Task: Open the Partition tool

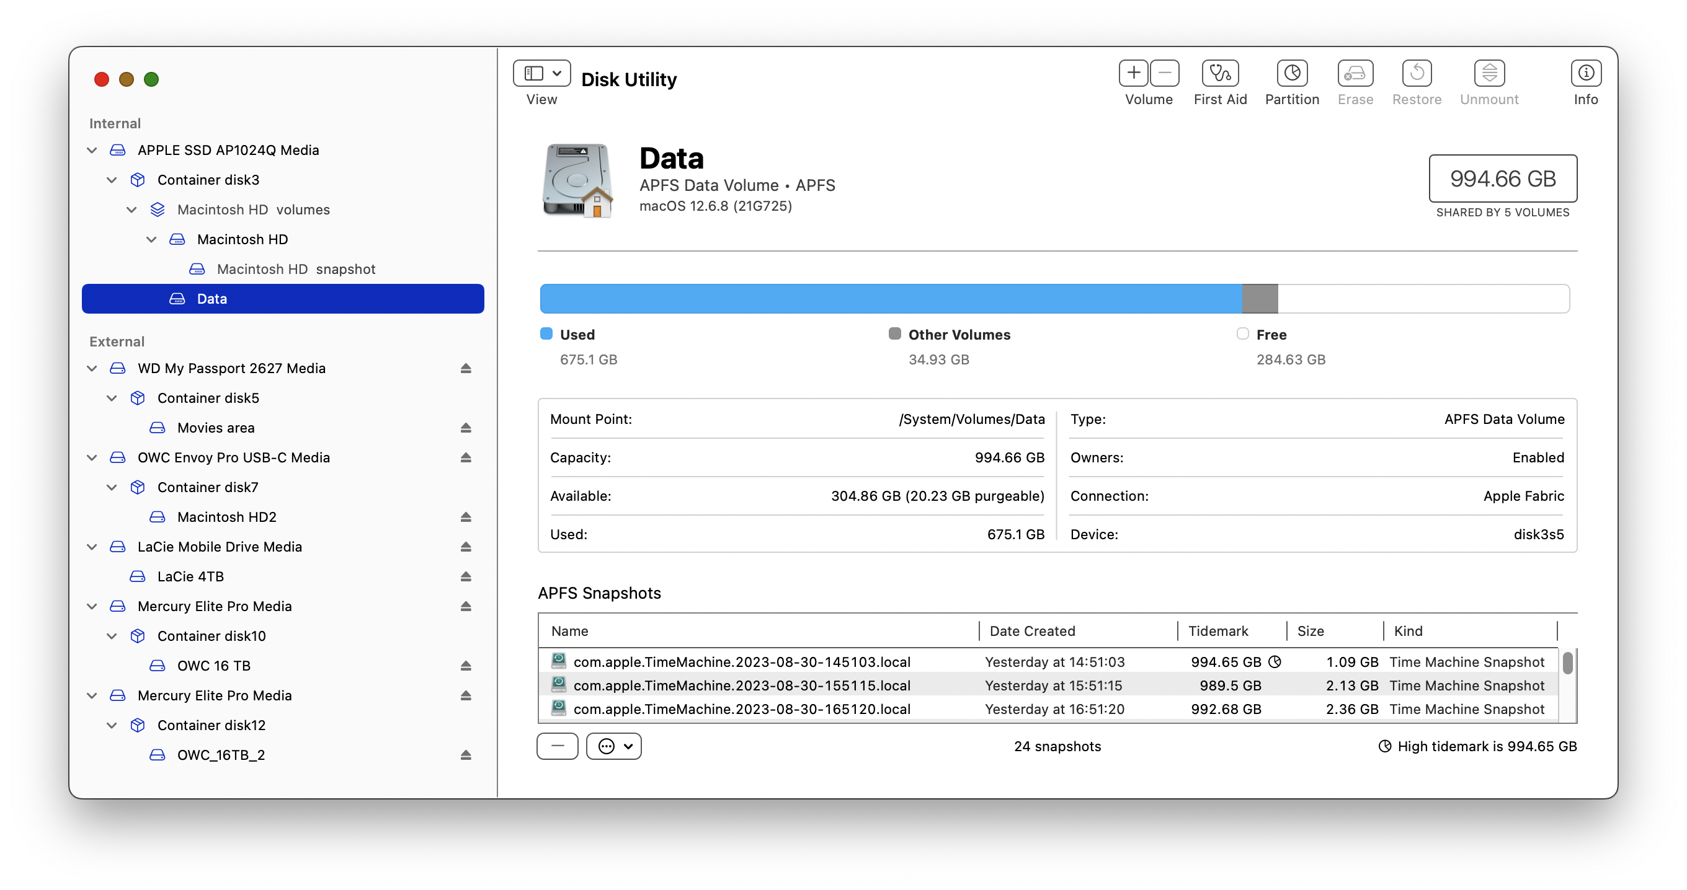Action: 1291,73
